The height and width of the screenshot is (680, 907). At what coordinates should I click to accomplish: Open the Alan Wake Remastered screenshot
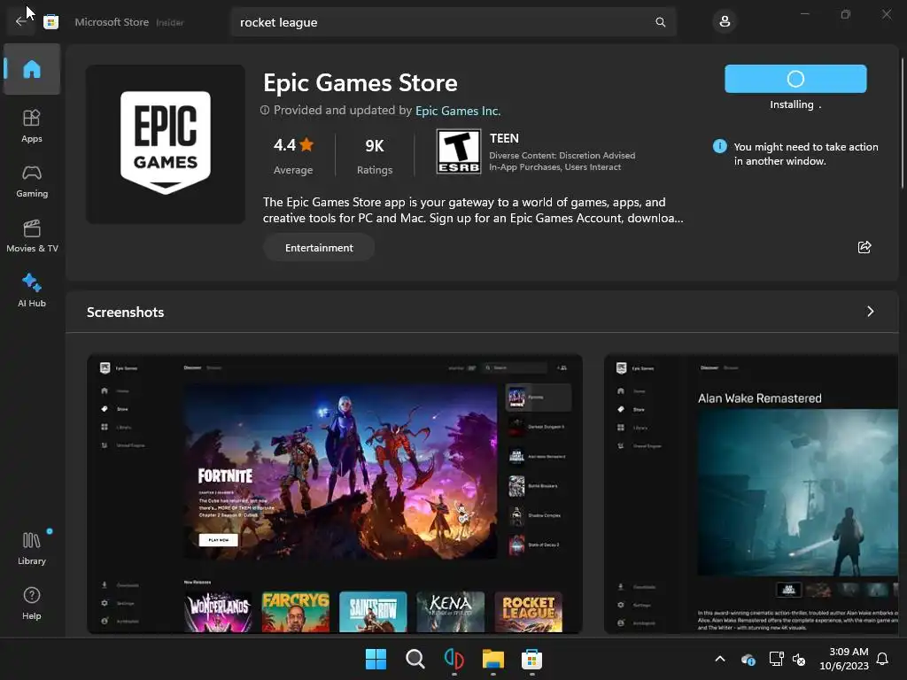751,494
